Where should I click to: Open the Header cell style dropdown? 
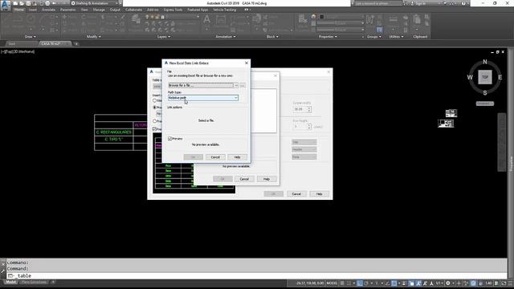pyautogui.click(x=304, y=149)
